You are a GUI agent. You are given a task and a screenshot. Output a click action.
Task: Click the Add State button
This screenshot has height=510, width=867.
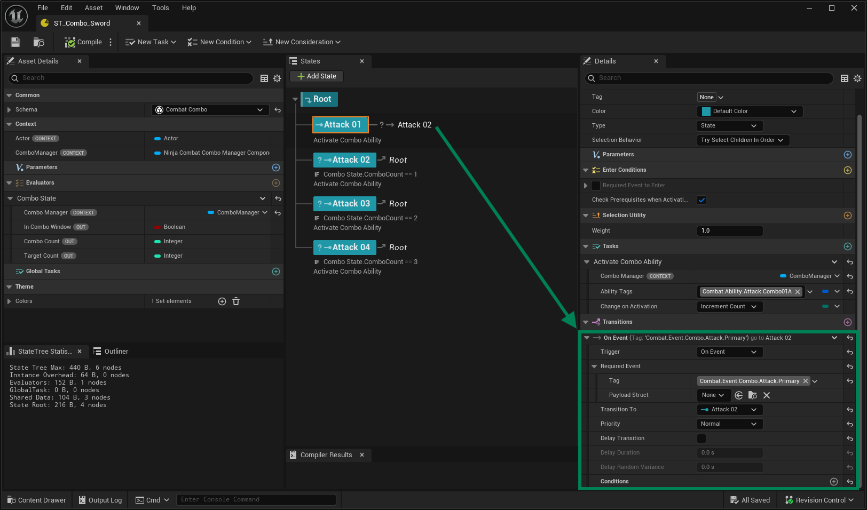click(317, 76)
